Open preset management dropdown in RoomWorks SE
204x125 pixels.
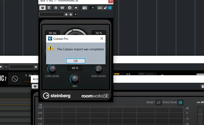click(x=75, y=14)
